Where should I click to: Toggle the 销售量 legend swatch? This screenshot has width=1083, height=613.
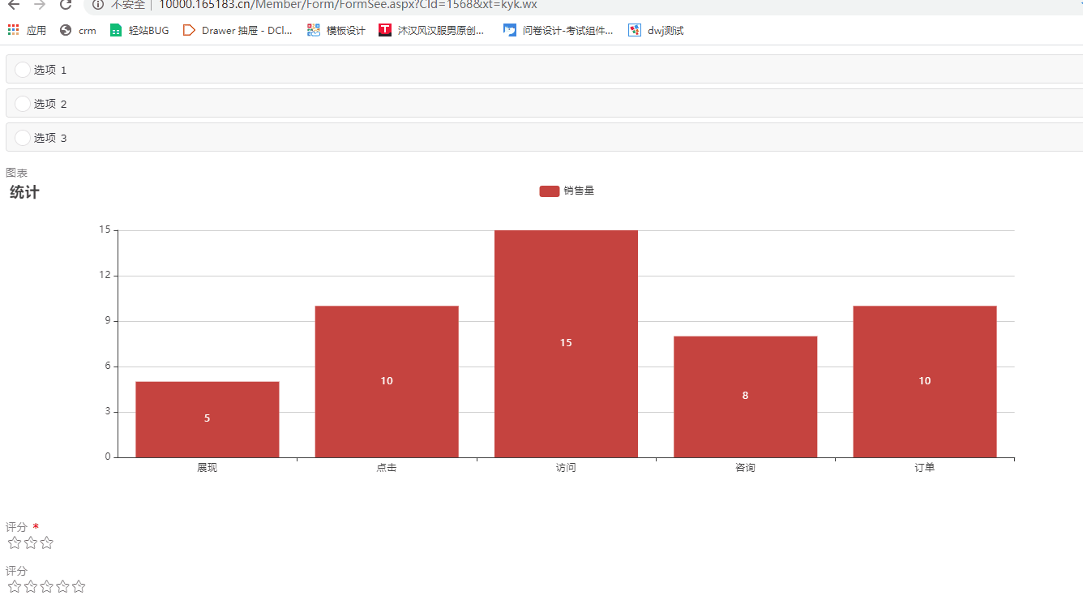(x=549, y=191)
